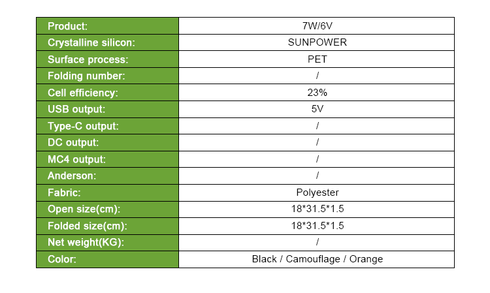This screenshot has width=490, height=293.
Task: Click the Folded size(cm) label
Action: 88,226
